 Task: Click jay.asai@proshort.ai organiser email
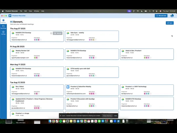pos(18,108)
